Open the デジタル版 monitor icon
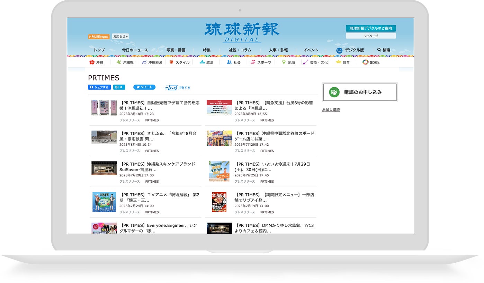The image size is (484, 283). pos(339,50)
